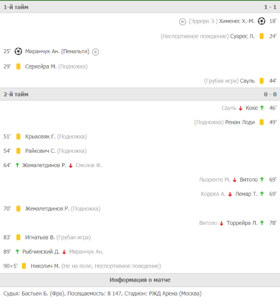Click red arrow beside Смолов Ф.
280x297 pixels.
(70, 166)
